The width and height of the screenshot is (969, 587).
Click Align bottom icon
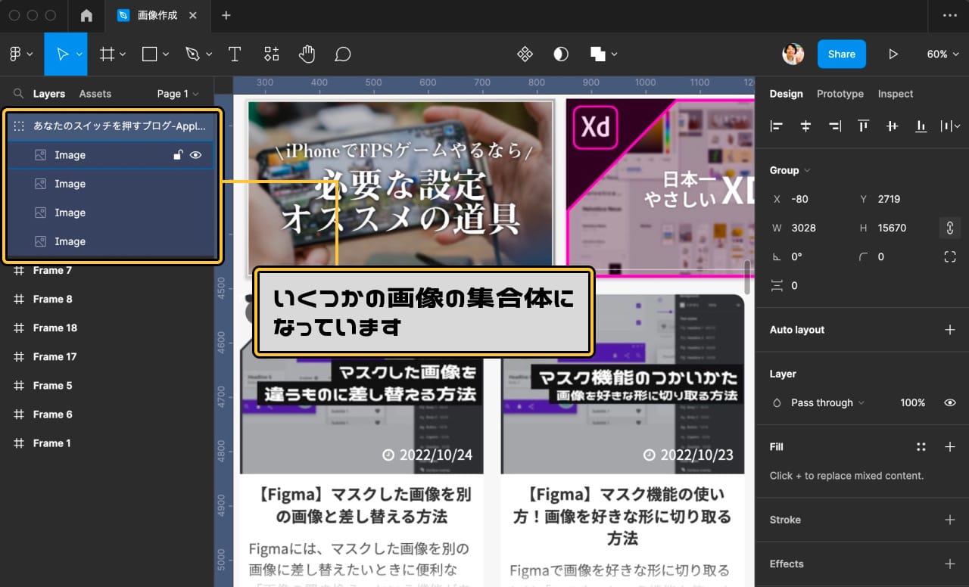[x=921, y=126]
